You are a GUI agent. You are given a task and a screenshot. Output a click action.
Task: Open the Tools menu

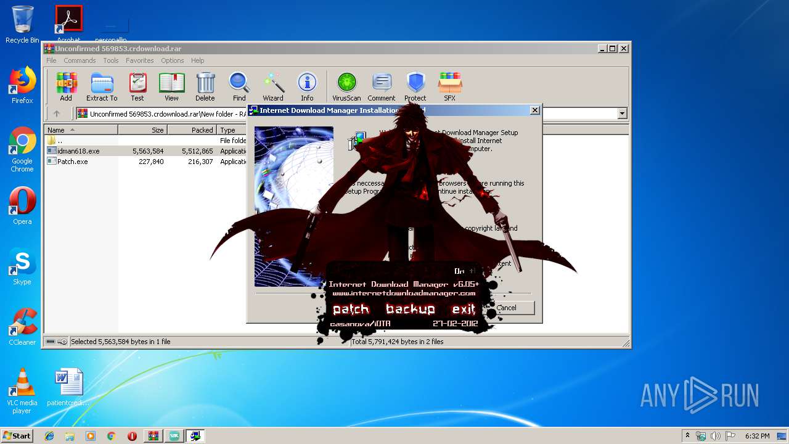click(x=111, y=60)
